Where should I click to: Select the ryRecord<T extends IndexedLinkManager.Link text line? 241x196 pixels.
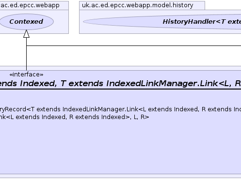[x=120, y=109]
